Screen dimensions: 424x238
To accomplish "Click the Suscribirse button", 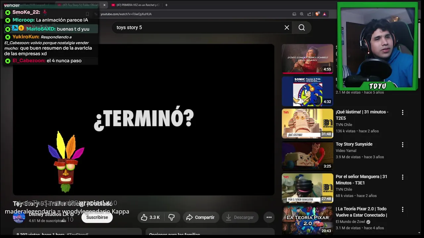I will point(97,217).
